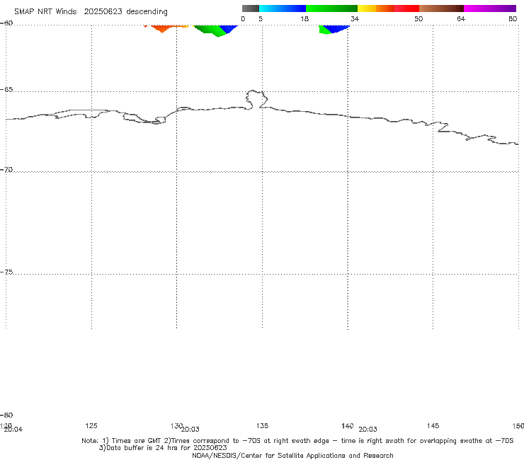Click the blue wind patch just left of 140
The image size is (524, 460).
tap(336, 28)
